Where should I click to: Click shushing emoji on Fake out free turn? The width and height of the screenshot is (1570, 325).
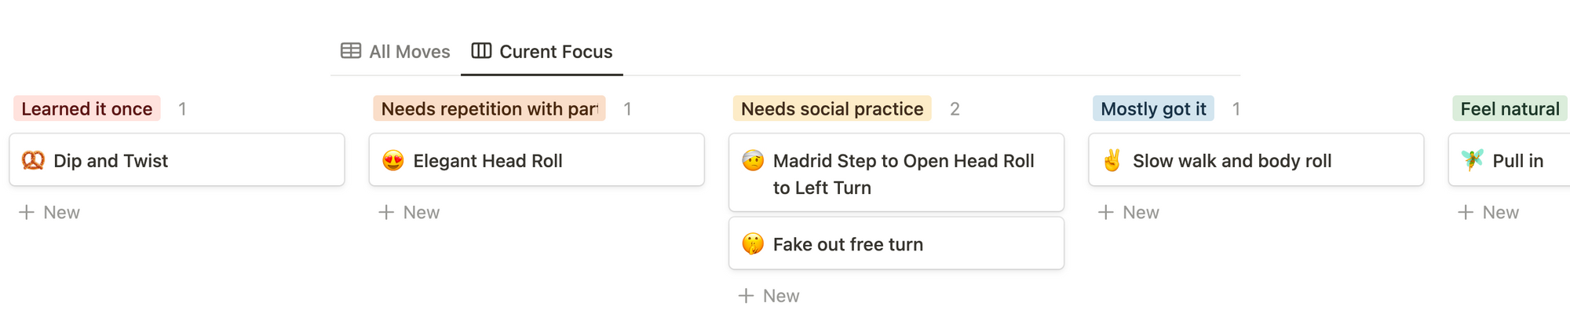(753, 244)
